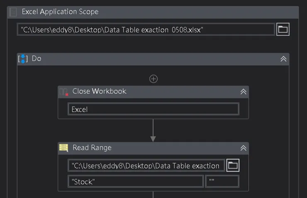Select the Excel Application Scope title

(x=60, y=12)
